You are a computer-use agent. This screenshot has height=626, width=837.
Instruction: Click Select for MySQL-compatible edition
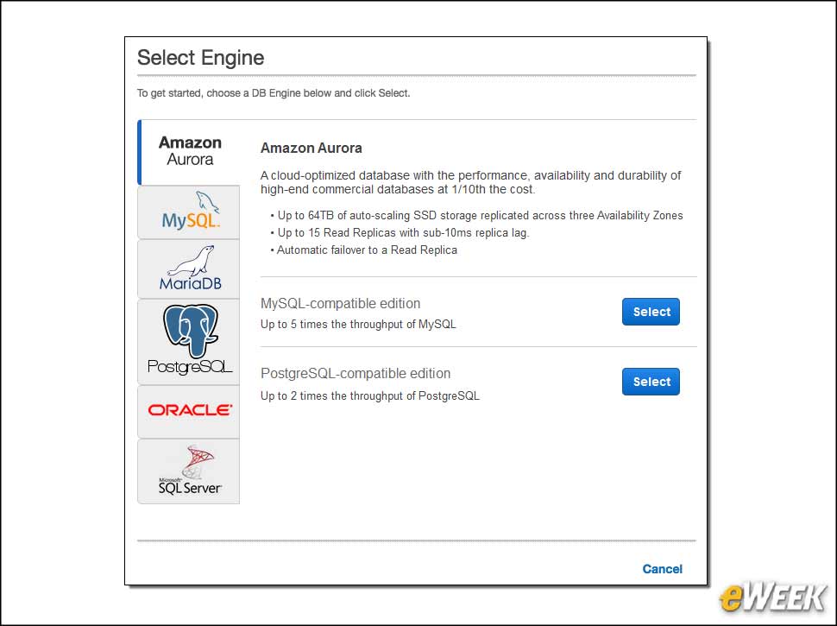pyautogui.click(x=651, y=312)
